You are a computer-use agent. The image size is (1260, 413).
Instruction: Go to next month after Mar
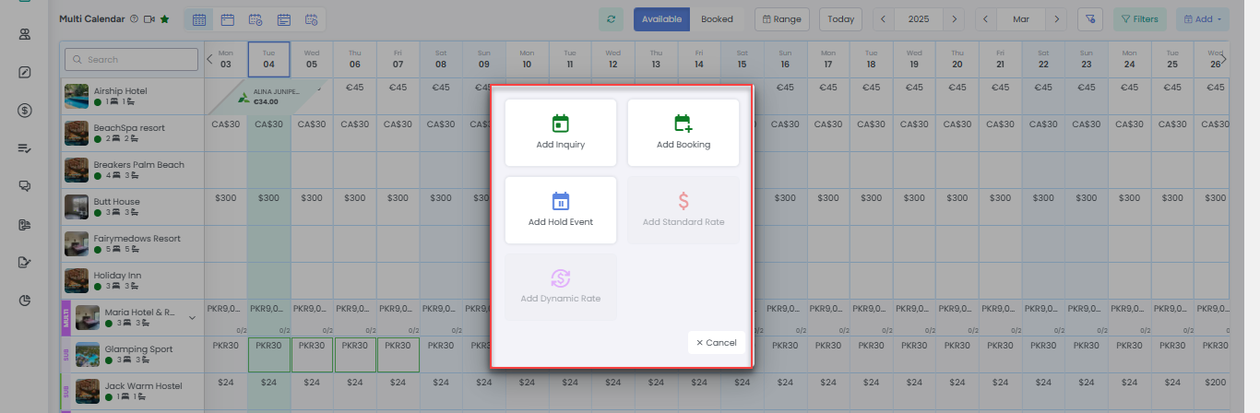(x=1057, y=18)
